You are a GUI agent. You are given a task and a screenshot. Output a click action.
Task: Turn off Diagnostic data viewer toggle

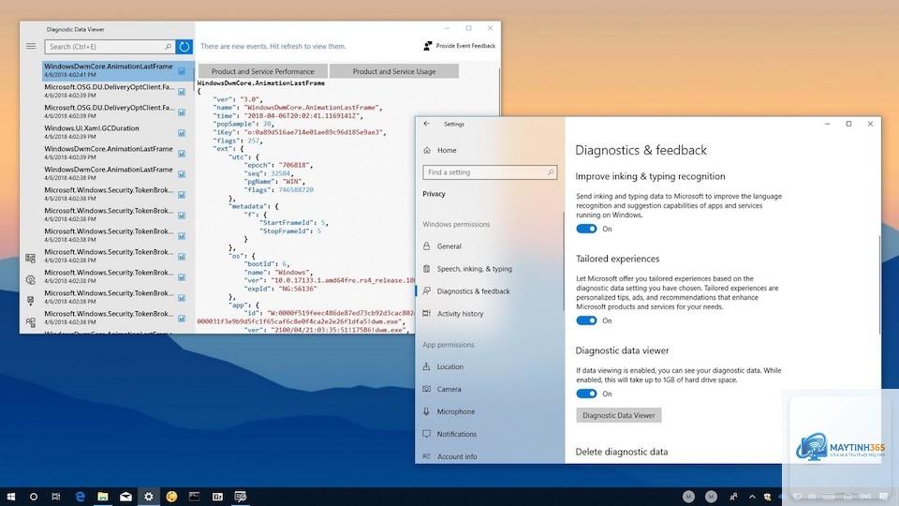(x=586, y=394)
